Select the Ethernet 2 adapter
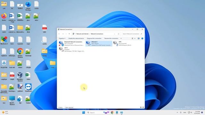The height and width of the screenshot is (115, 205). coord(99,43)
